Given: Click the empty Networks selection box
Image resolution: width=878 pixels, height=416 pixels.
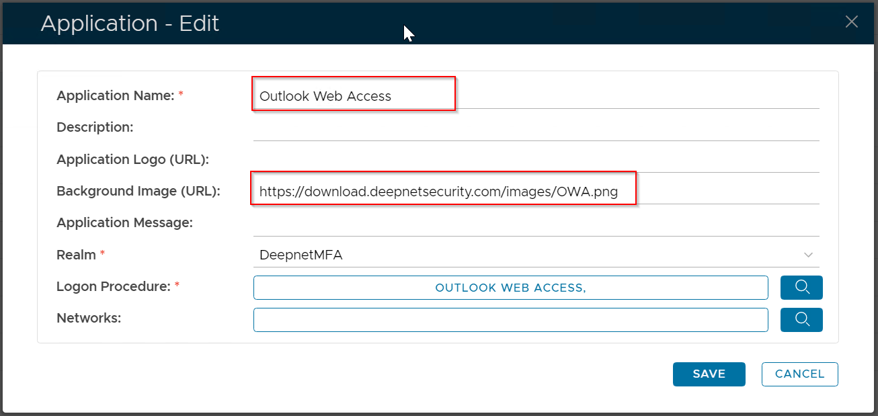Looking at the screenshot, I should point(510,320).
